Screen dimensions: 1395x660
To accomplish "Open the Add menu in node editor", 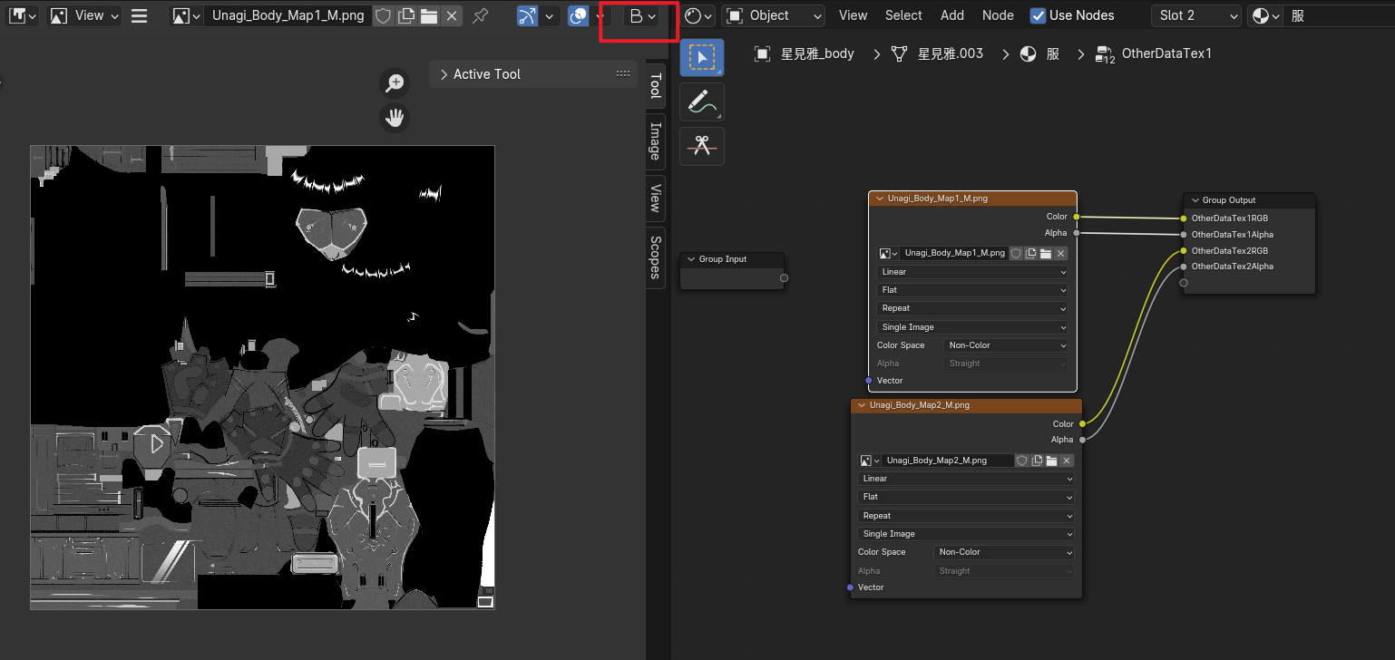I will coord(951,15).
